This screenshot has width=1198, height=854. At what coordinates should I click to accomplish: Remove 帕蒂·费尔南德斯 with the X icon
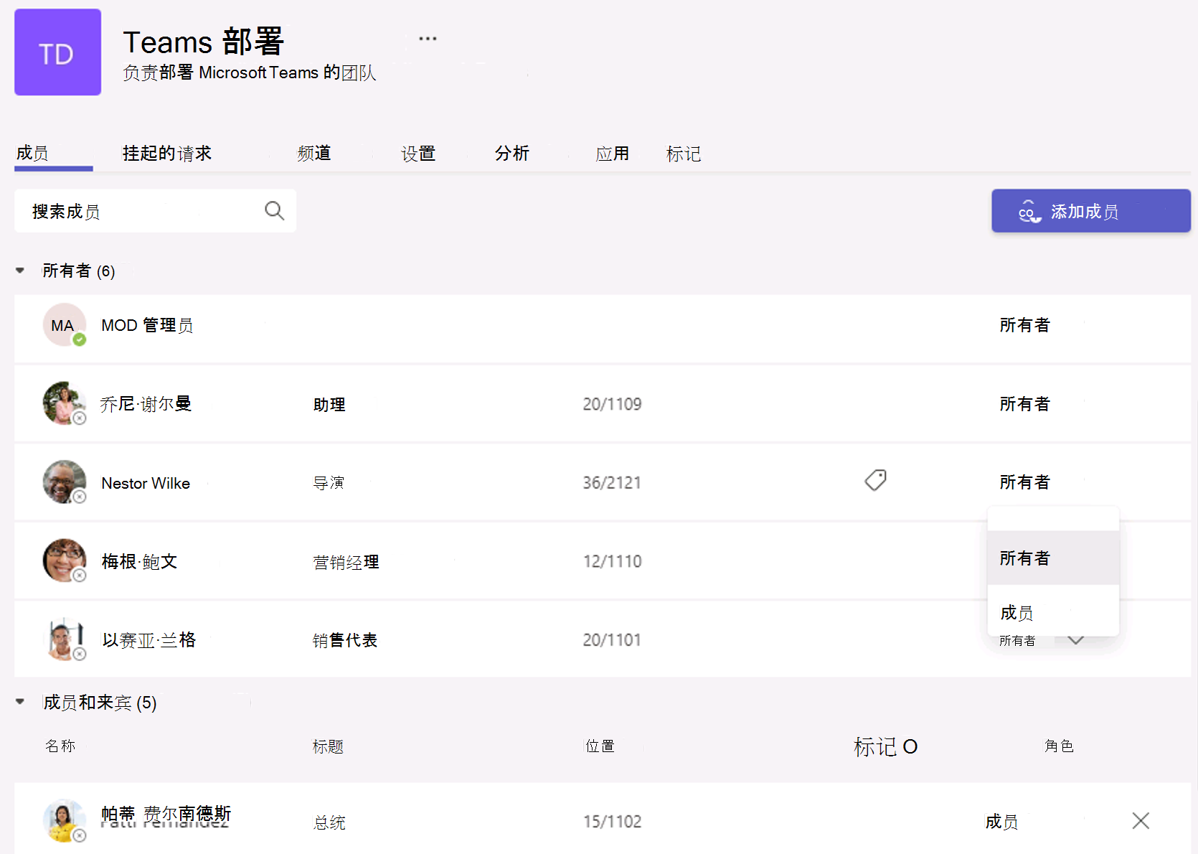(1141, 821)
